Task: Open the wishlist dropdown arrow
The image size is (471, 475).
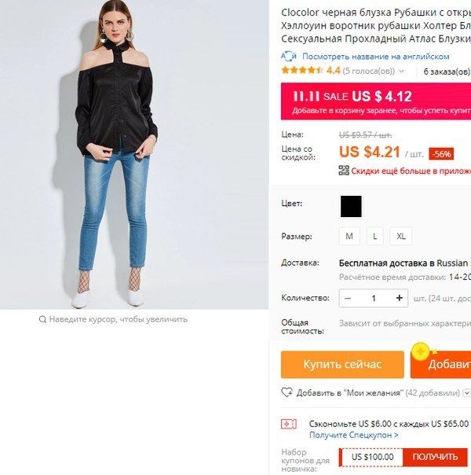Action: 467,393
